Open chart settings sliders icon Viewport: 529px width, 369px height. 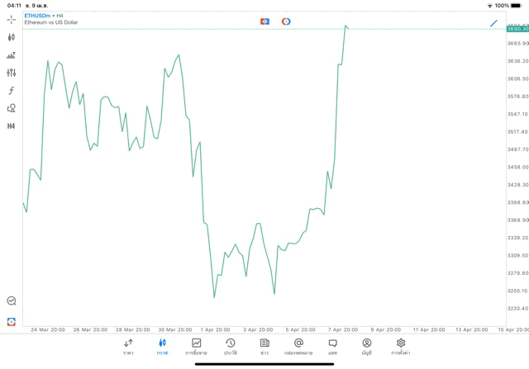[11, 73]
